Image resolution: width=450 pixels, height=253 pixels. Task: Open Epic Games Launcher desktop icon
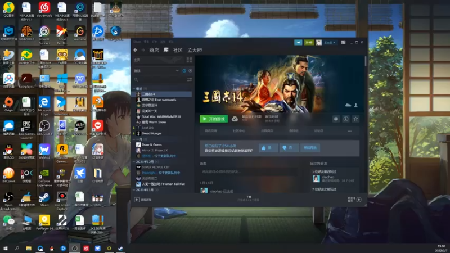pos(26,130)
